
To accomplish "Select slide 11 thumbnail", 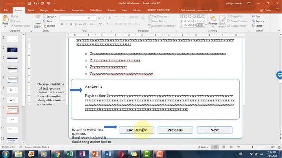I will [12, 140].
